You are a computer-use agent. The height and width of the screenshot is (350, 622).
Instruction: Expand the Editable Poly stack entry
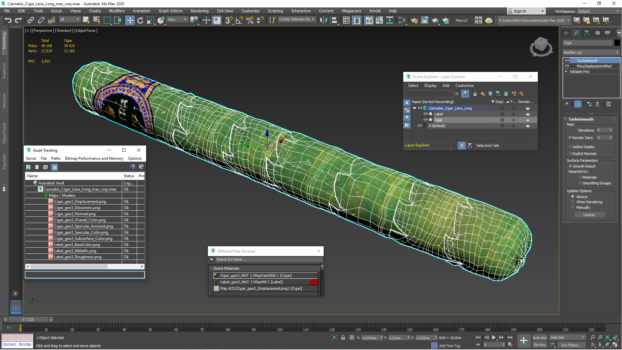click(x=566, y=72)
